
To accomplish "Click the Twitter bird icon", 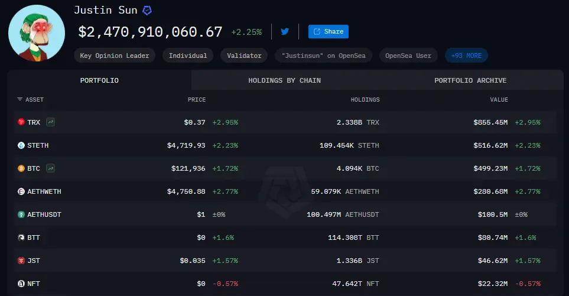I will click(x=285, y=31).
